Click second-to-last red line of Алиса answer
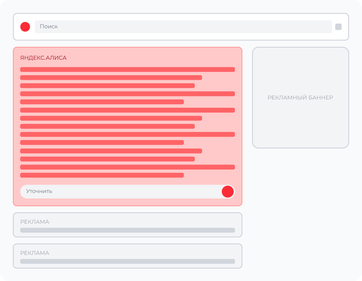 pos(127,167)
